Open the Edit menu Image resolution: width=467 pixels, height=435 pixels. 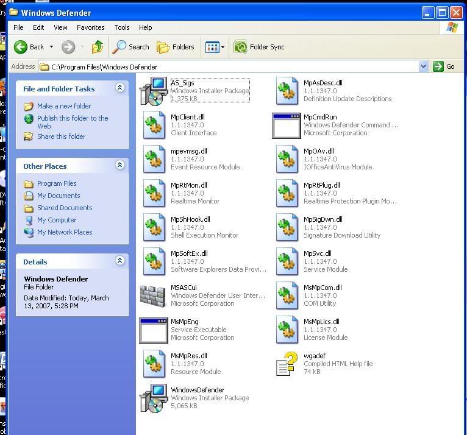38,27
